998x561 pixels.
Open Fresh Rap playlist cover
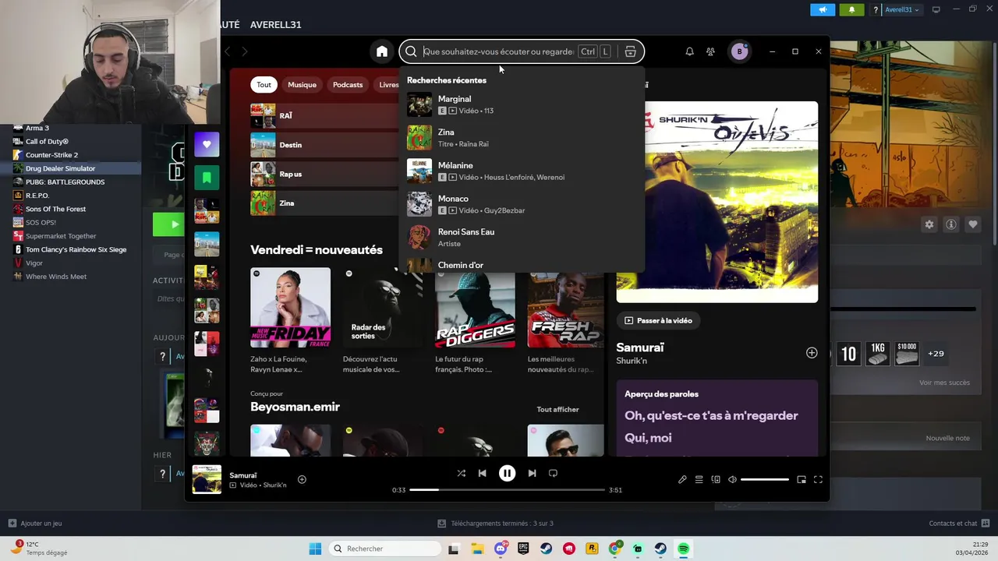(x=565, y=308)
